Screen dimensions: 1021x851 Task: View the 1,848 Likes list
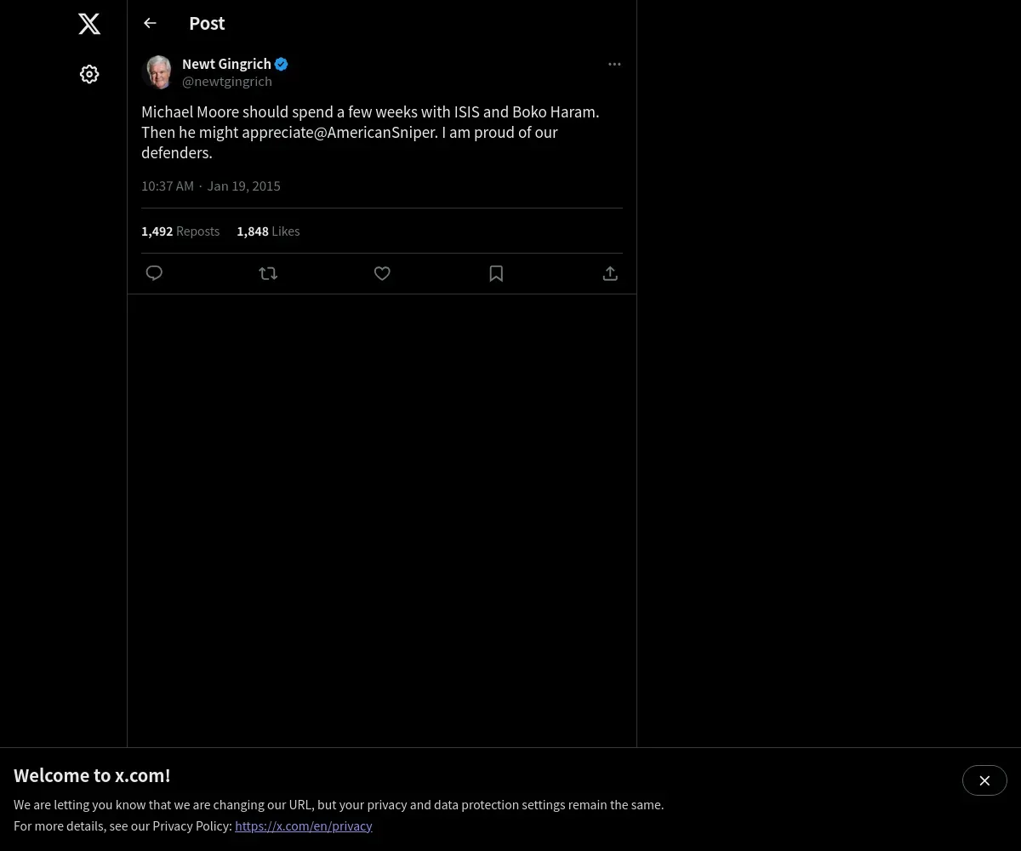268,231
